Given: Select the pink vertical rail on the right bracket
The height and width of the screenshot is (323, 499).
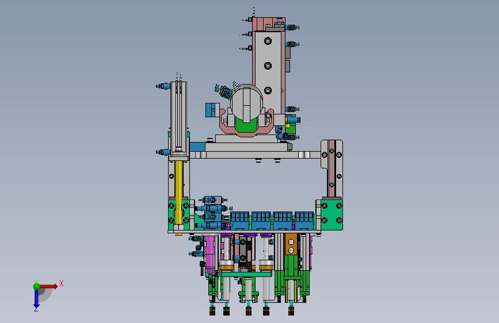Looking at the screenshot, I should (332, 169).
